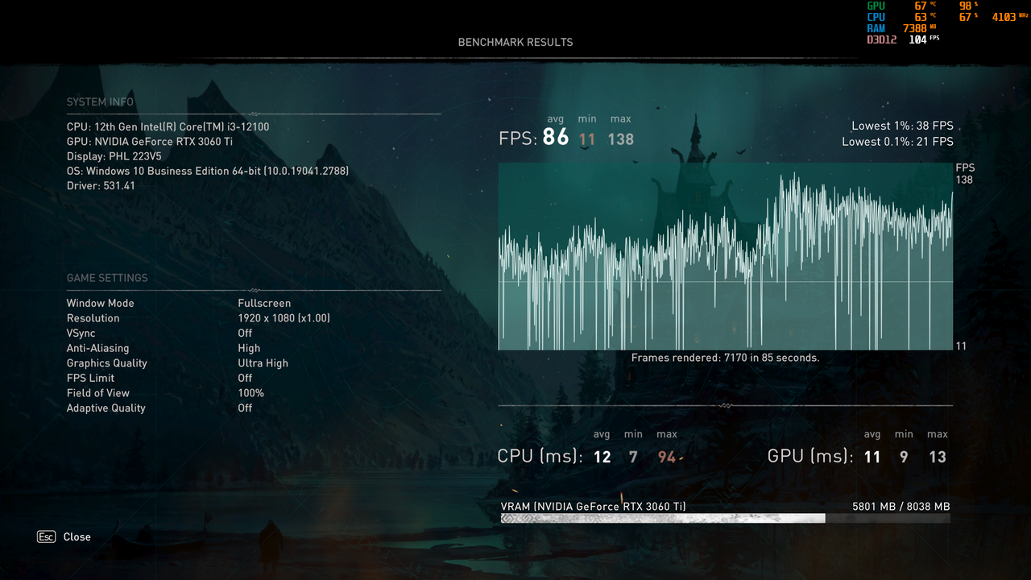Click the 100% field of view value
Image resolution: width=1031 pixels, height=580 pixels.
tap(251, 393)
